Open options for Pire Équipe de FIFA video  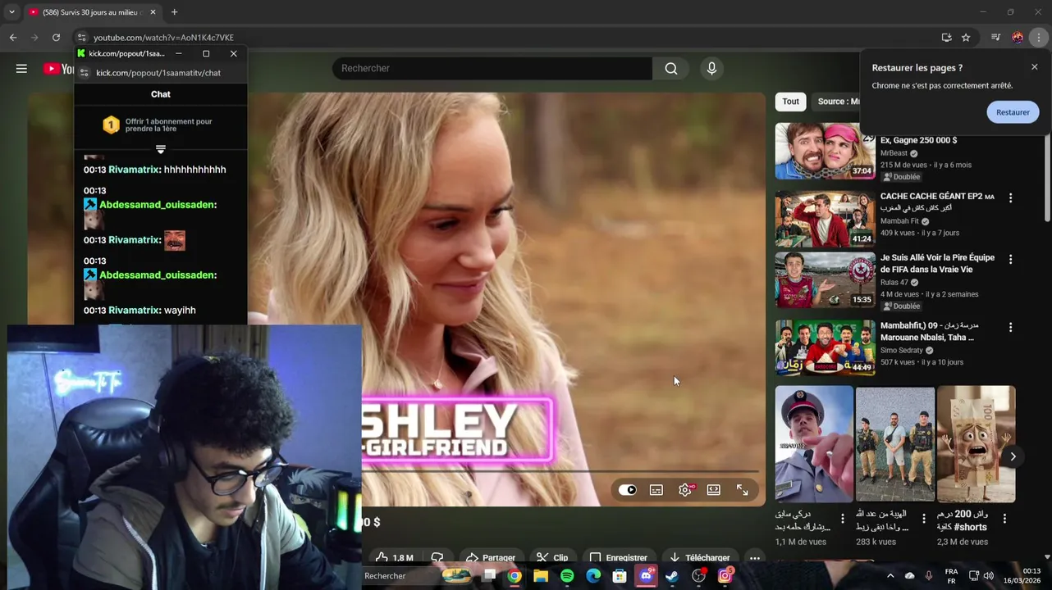click(1010, 259)
